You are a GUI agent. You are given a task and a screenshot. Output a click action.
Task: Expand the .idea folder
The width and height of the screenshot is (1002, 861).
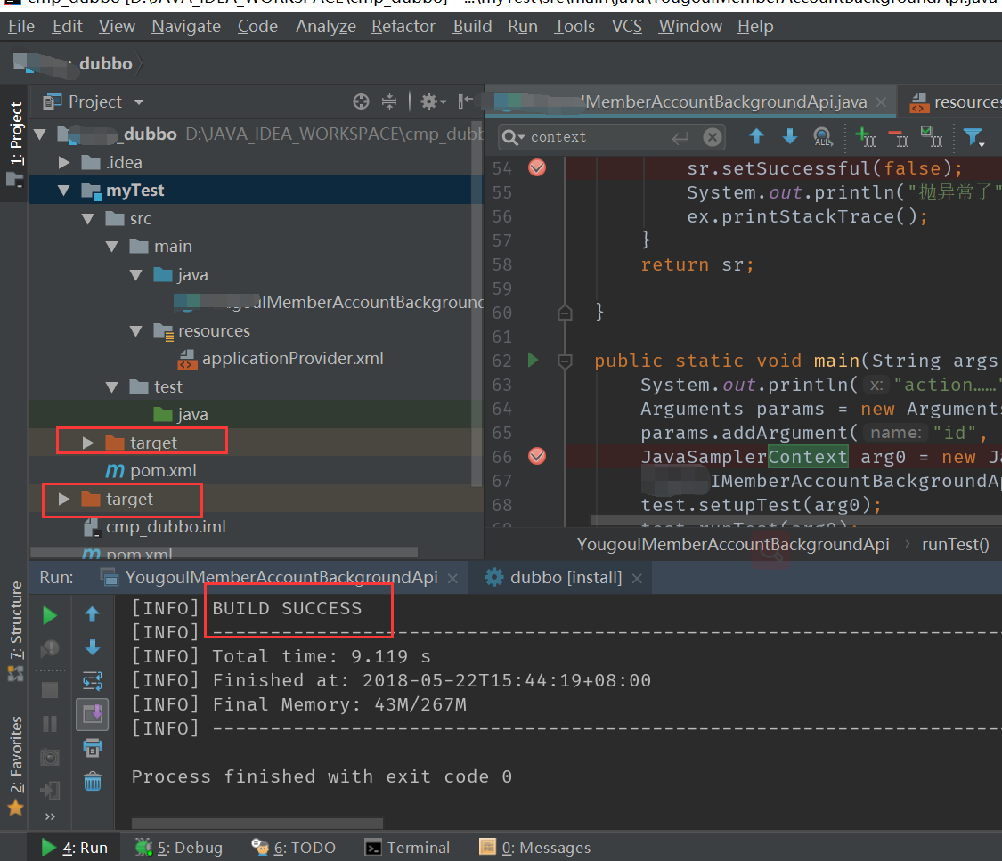pyautogui.click(x=64, y=162)
